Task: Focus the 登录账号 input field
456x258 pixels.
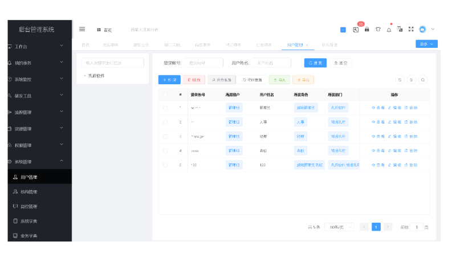Action: pyautogui.click(x=204, y=63)
